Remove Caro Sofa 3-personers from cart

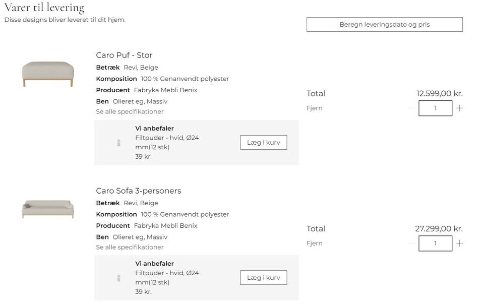coord(314,244)
